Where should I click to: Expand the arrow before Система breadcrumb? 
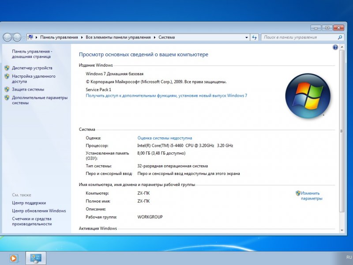pos(155,38)
